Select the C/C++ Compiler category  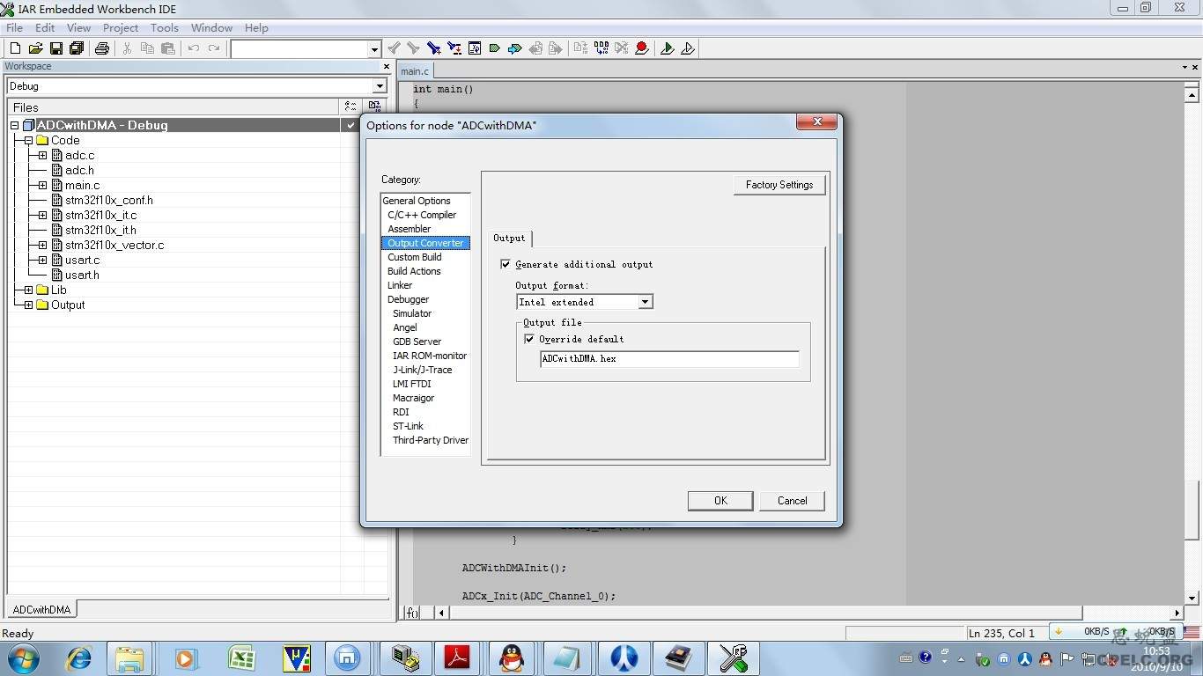click(x=422, y=215)
